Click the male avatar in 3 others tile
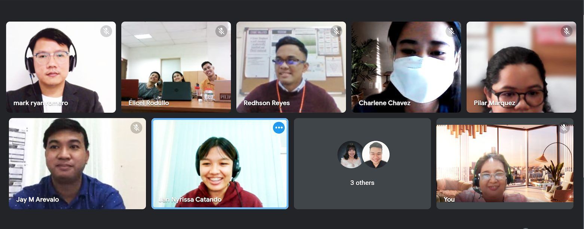Image resolution: width=584 pixels, height=229 pixels. pyautogui.click(x=376, y=154)
